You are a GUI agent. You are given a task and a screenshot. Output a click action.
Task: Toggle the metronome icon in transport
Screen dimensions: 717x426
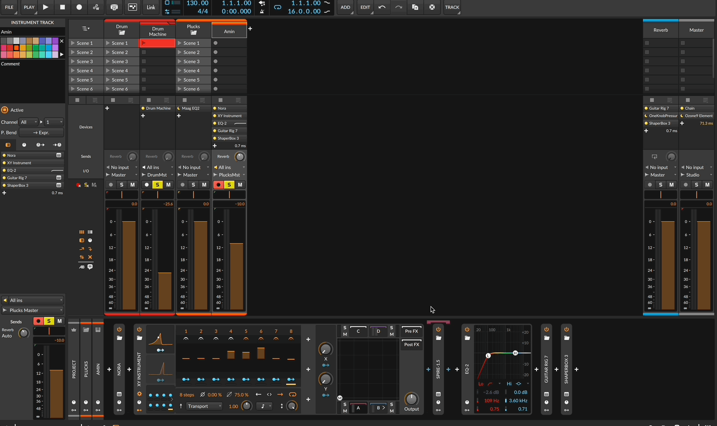(x=262, y=11)
